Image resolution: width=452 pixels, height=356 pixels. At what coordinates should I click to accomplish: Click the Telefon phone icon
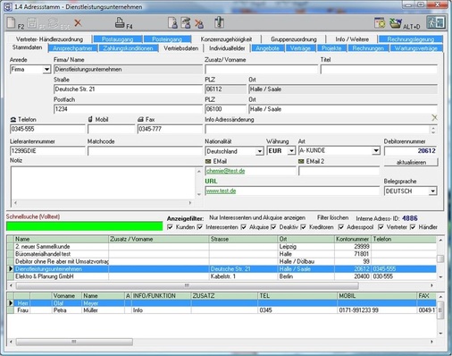(13, 120)
